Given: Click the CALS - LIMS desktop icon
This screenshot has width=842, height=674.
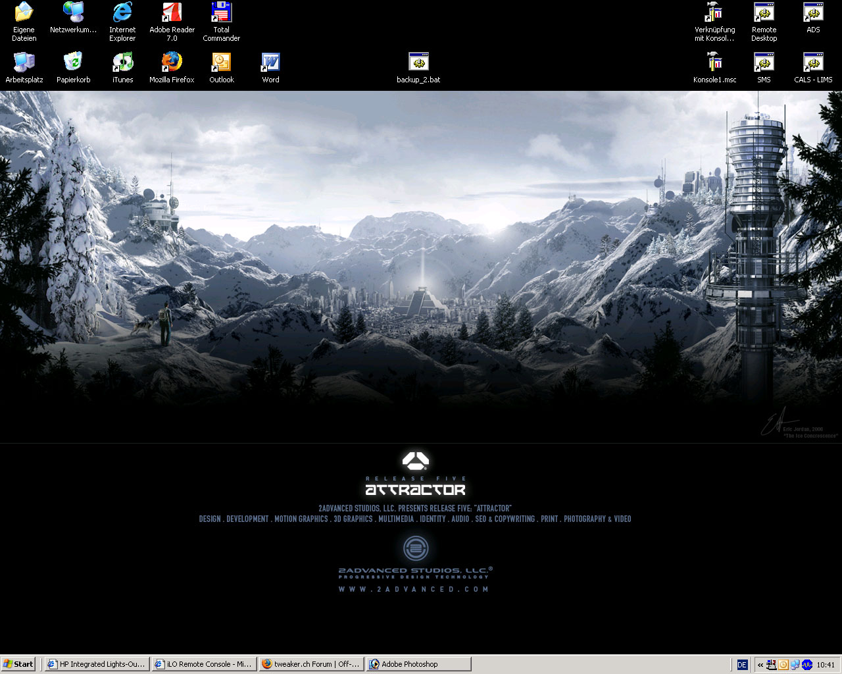Looking at the screenshot, I should pyautogui.click(x=813, y=63).
